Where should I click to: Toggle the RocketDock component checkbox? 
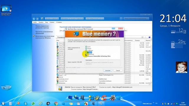point(86,54)
